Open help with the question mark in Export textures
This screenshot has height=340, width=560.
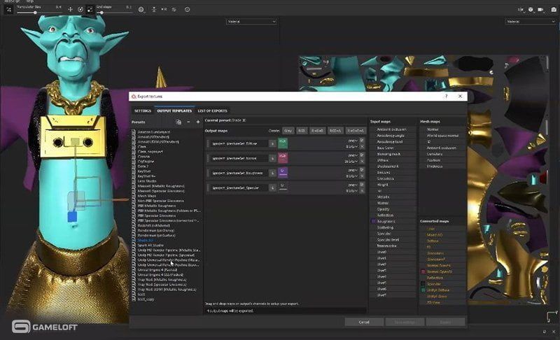pyautogui.click(x=446, y=97)
